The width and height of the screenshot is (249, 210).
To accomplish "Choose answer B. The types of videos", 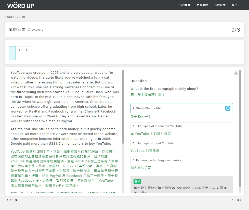I will click(182, 126).
